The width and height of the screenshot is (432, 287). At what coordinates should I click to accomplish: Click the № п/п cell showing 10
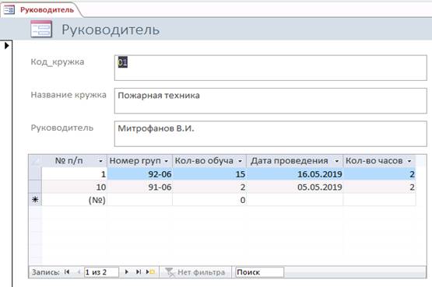coord(75,187)
